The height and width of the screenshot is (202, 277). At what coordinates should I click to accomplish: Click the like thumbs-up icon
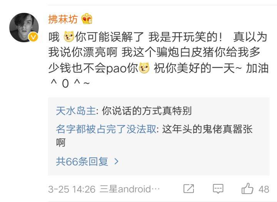click(247, 189)
